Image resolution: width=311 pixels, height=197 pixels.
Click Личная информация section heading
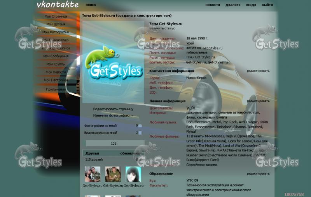pos(167,101)
